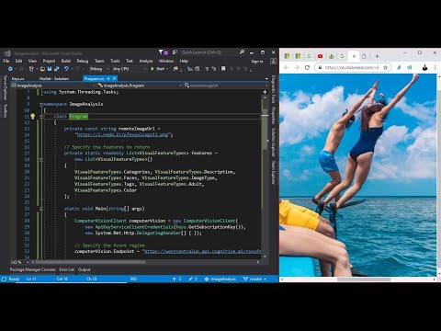Image resolution: width=441 pixels, height=331 pixels.
Task: Close the Program.cs tab
Action: coord(115,79)
